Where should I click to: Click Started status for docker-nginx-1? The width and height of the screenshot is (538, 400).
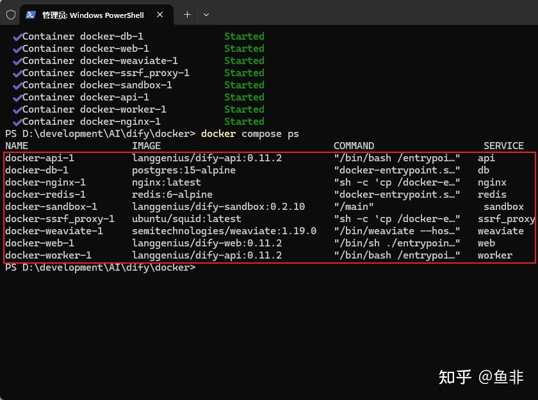244,122
